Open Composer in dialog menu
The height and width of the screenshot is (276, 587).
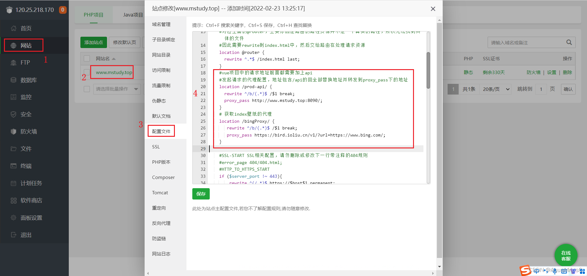pos(166,177)
